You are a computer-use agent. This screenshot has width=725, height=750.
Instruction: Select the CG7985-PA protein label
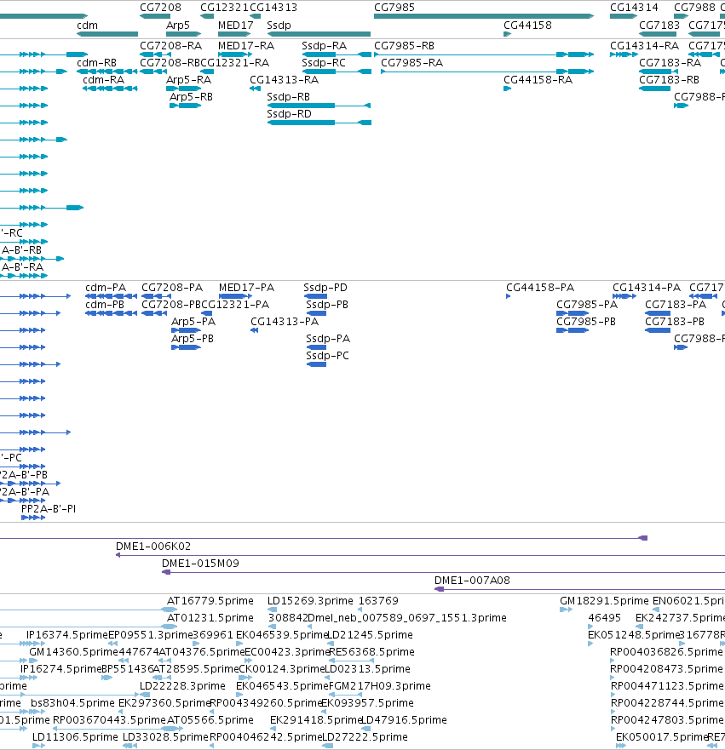587,305
